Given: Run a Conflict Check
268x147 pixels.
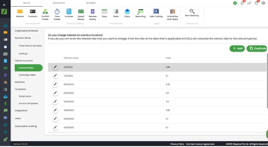Looking at the screenshot, I should point(45,14).
